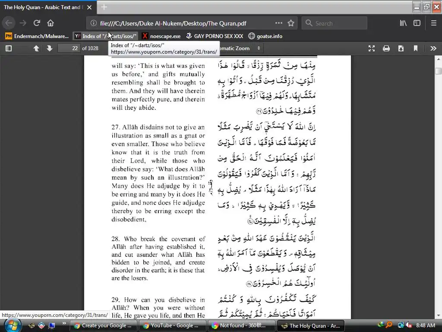442x332 pixels.
Task: Open noescape.exe bookmark
Action: pyautogui.click(x=161, y=36)
